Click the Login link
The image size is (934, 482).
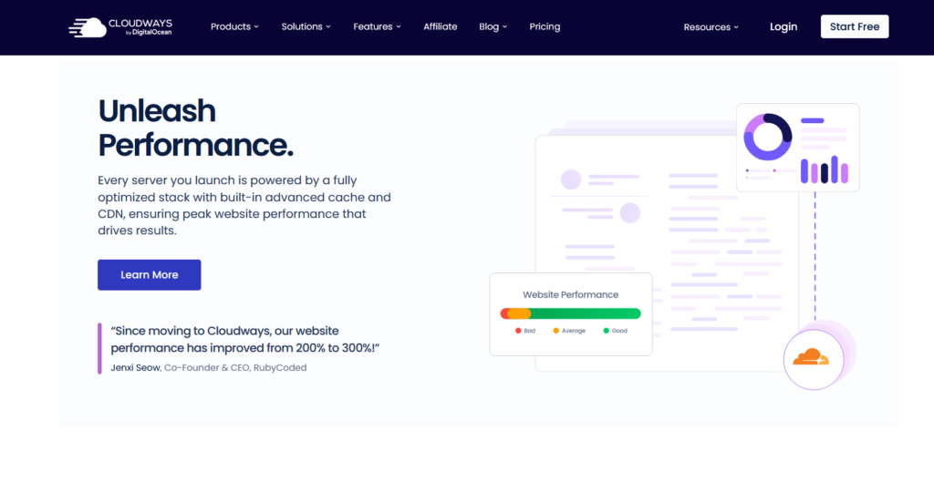point(783,26)
